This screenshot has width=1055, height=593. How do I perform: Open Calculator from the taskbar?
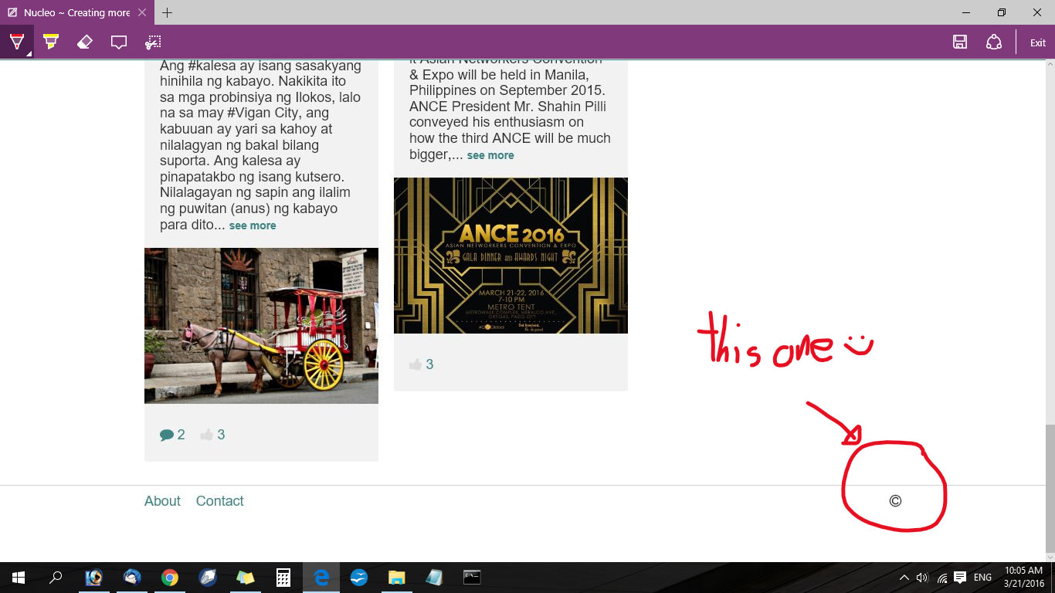283,578
